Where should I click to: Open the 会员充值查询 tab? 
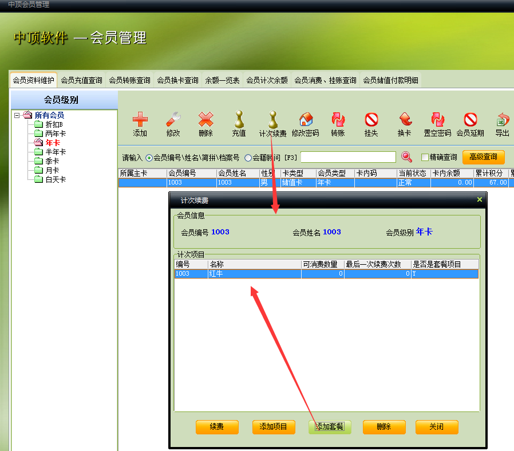pyautogui.click(x=81, y=80)
